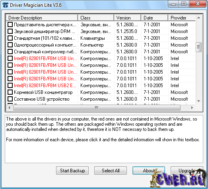The width and height of the screenshot is (208, 189).
Task: Maximize the Driver Magician Lite window
Action: [184, 4]
